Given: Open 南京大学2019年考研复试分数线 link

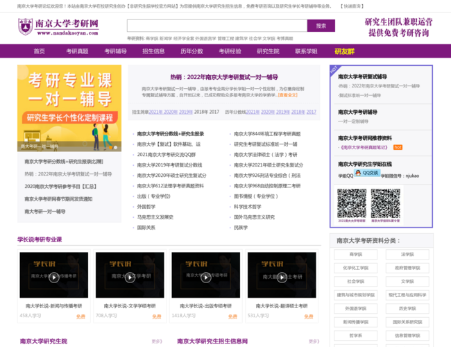Looking at the screenshot, I should tap(169, 165).
